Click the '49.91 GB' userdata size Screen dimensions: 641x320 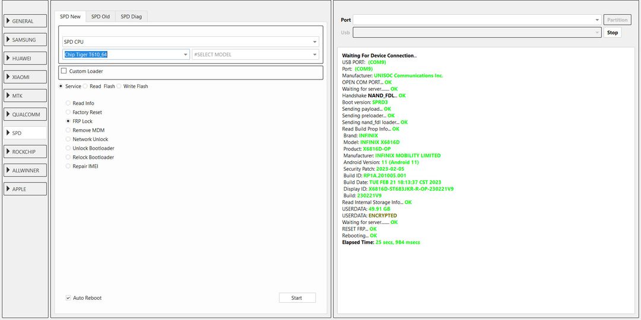(x=379, y=209)
